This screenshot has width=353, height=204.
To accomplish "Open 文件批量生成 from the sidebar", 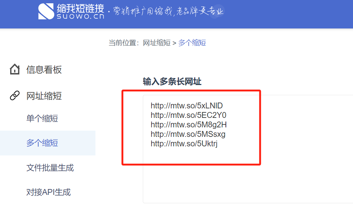I will click(x=50, y=168).
